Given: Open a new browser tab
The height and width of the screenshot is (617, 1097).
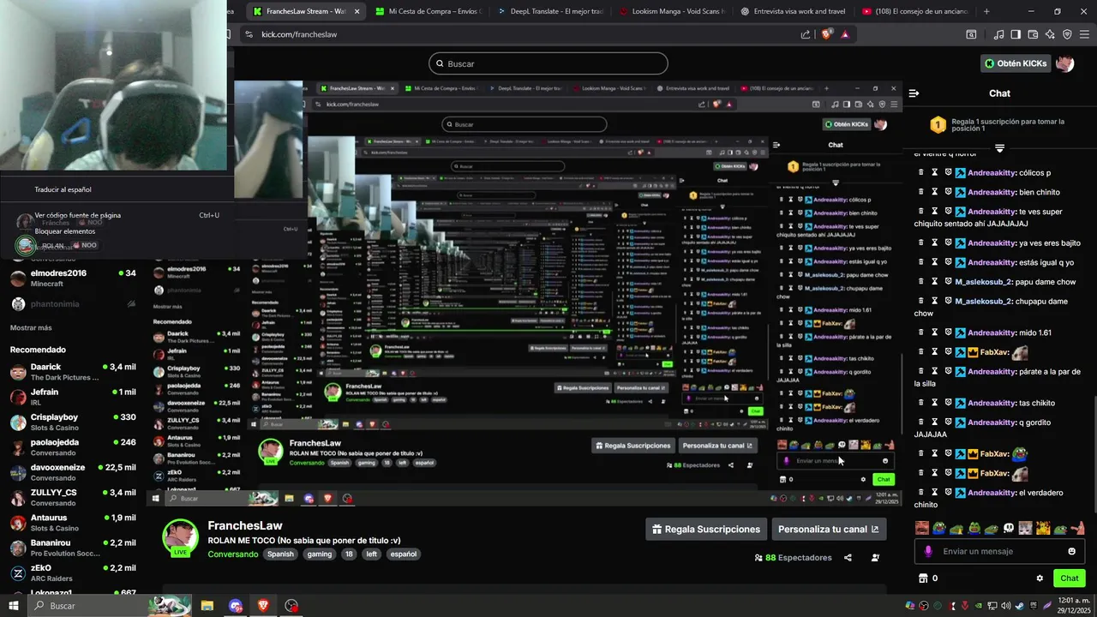Looking at the screenshot, I should [986, 11].
